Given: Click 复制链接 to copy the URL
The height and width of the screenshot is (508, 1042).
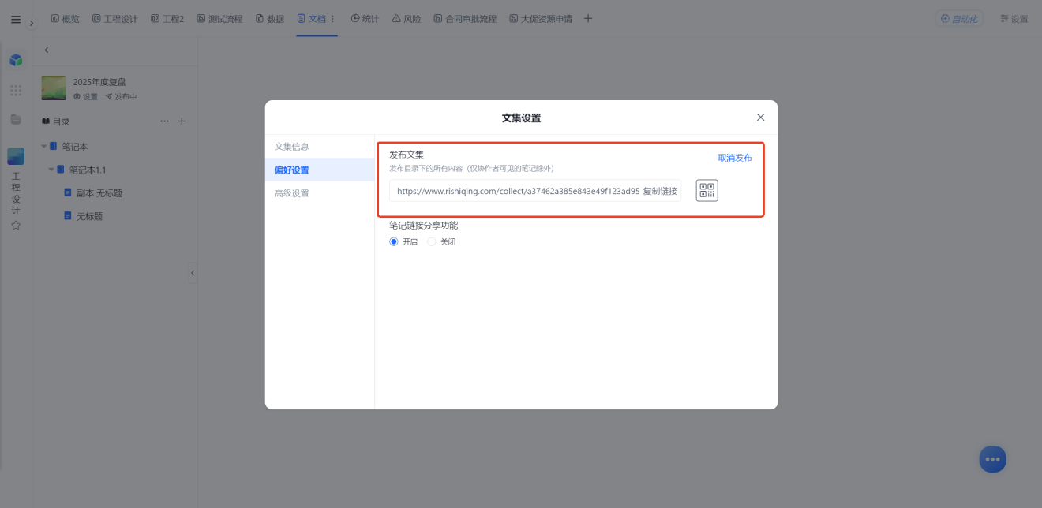Looking at the screenshot, I should point(660,191).
